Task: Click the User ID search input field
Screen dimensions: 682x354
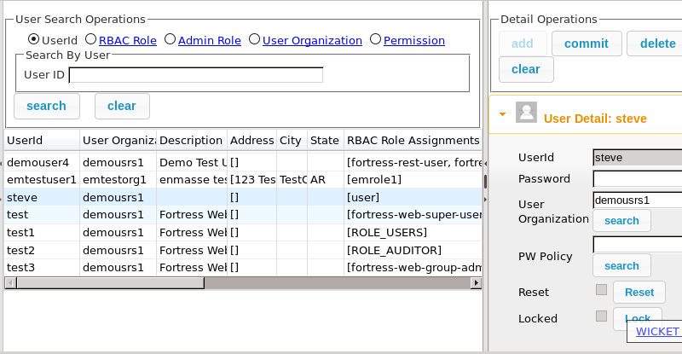Action: pos(196,75)
